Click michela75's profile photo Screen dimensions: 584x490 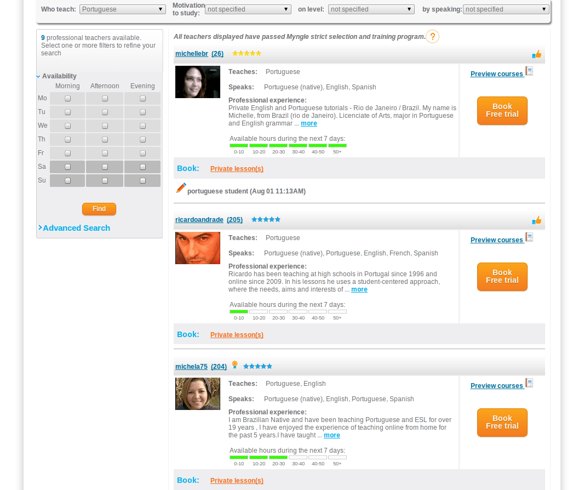coord(198,394)
